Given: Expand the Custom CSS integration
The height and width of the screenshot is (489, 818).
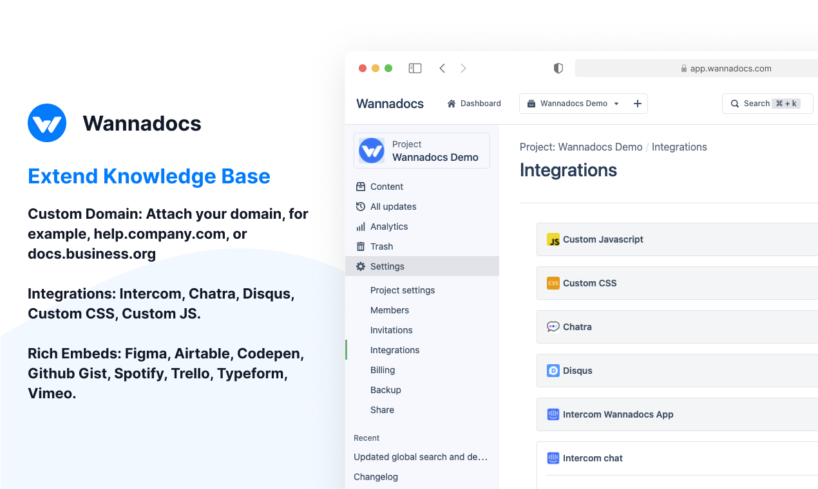Looking at the screenshot, I should click(677, 283).
